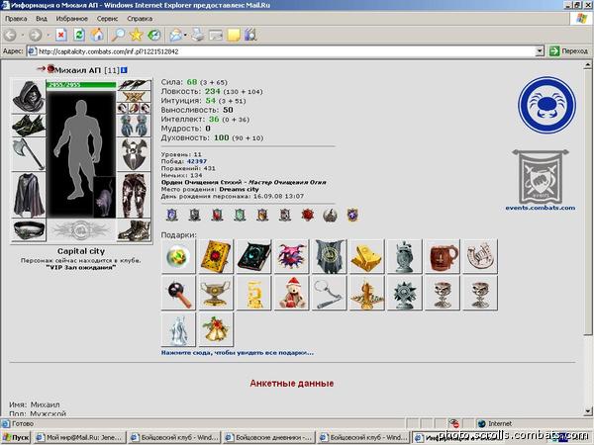Click the leg armor pants slot

(x=134, y=195)
